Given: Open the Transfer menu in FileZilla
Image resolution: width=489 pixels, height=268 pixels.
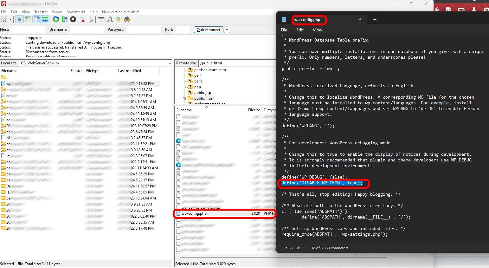Looking at the screenshot, I should click(41, 12).
